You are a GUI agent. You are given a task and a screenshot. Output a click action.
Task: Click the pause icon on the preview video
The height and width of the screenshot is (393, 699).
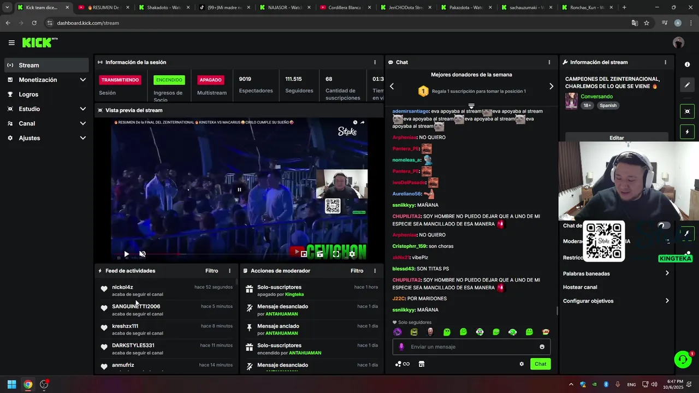(239, 190)
